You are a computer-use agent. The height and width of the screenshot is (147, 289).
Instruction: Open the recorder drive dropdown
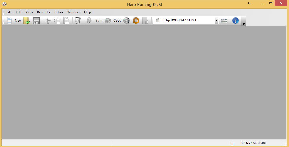(x=217, y=20)
